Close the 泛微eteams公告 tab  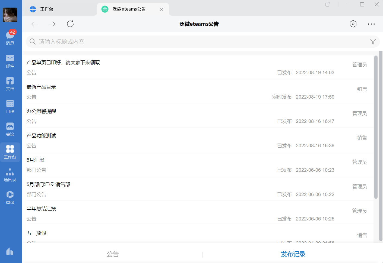pyautogui.click(x=162, y=9)
